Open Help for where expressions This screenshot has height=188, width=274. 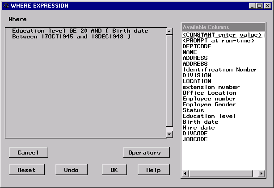154,170
